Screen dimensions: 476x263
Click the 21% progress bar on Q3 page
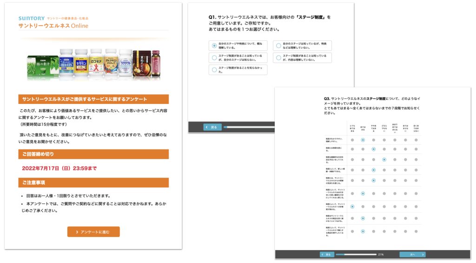tap(356, 254)
